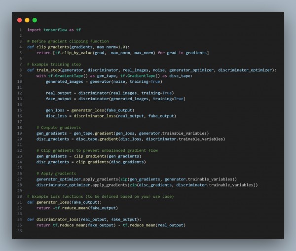Click the 'real_output = discriminator(real_images' line
296x251 pixels.
click(x=110, y=93)
